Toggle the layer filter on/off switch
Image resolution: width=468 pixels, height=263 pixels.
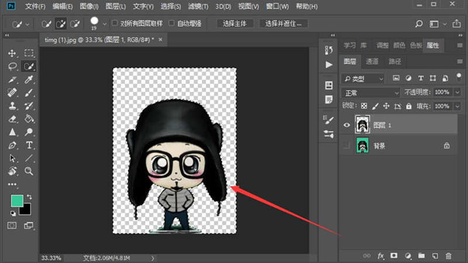(x=459, y=77)
